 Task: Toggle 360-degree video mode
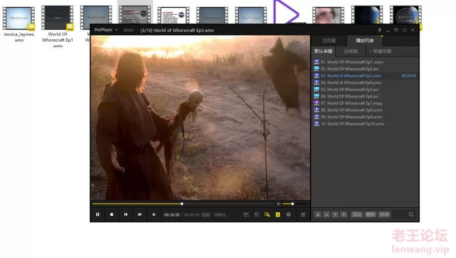pos(246,215)
